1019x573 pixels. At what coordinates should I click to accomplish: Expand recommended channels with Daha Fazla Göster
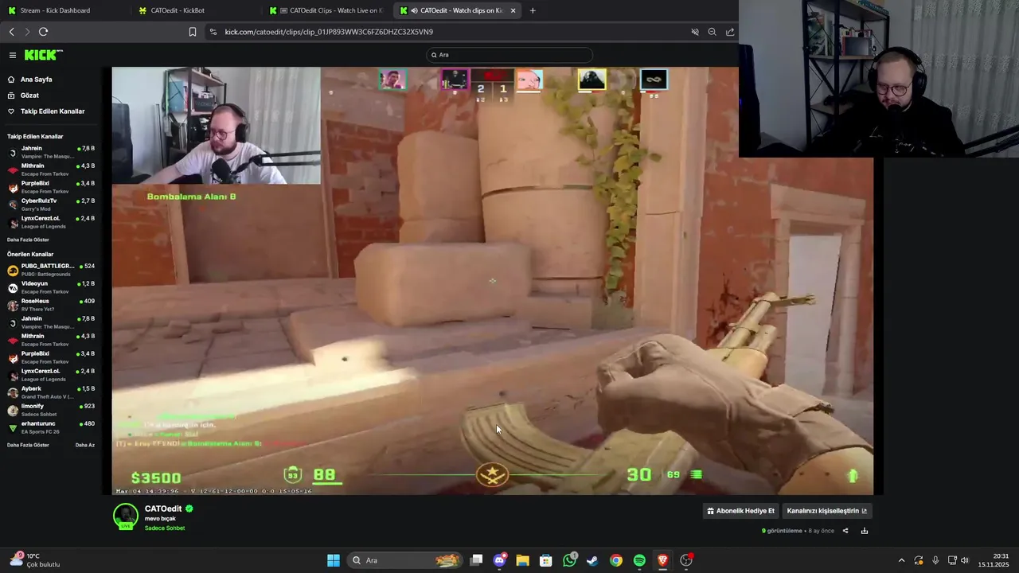pos(28,445)
